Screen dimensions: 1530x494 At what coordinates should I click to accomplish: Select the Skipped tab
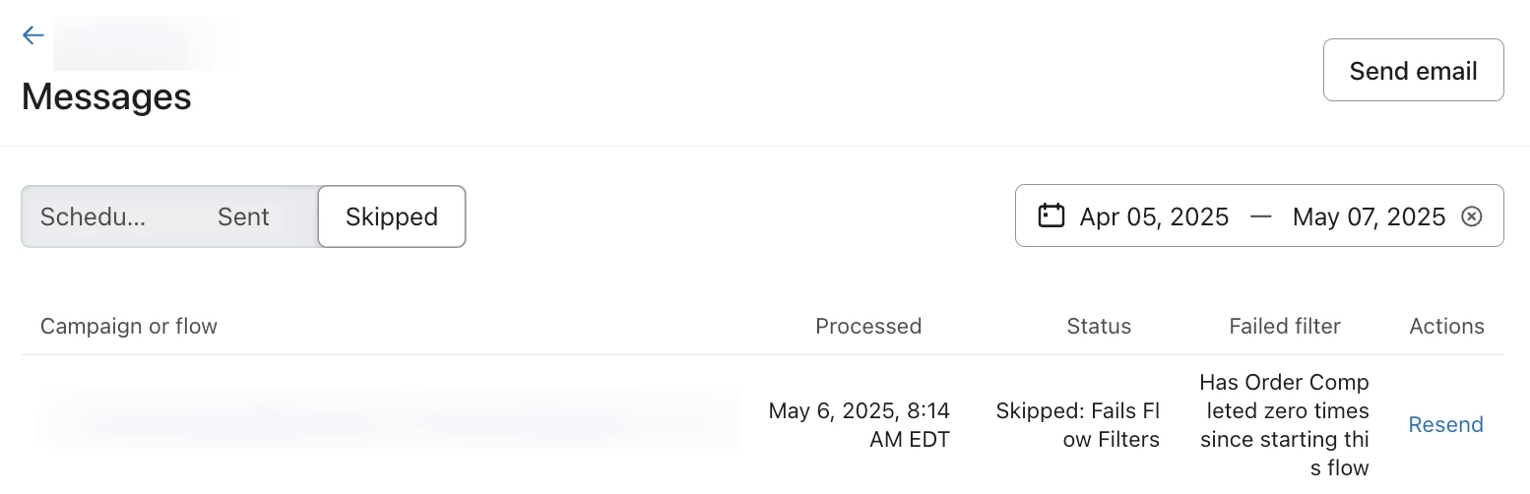click(x=392, y=216)
